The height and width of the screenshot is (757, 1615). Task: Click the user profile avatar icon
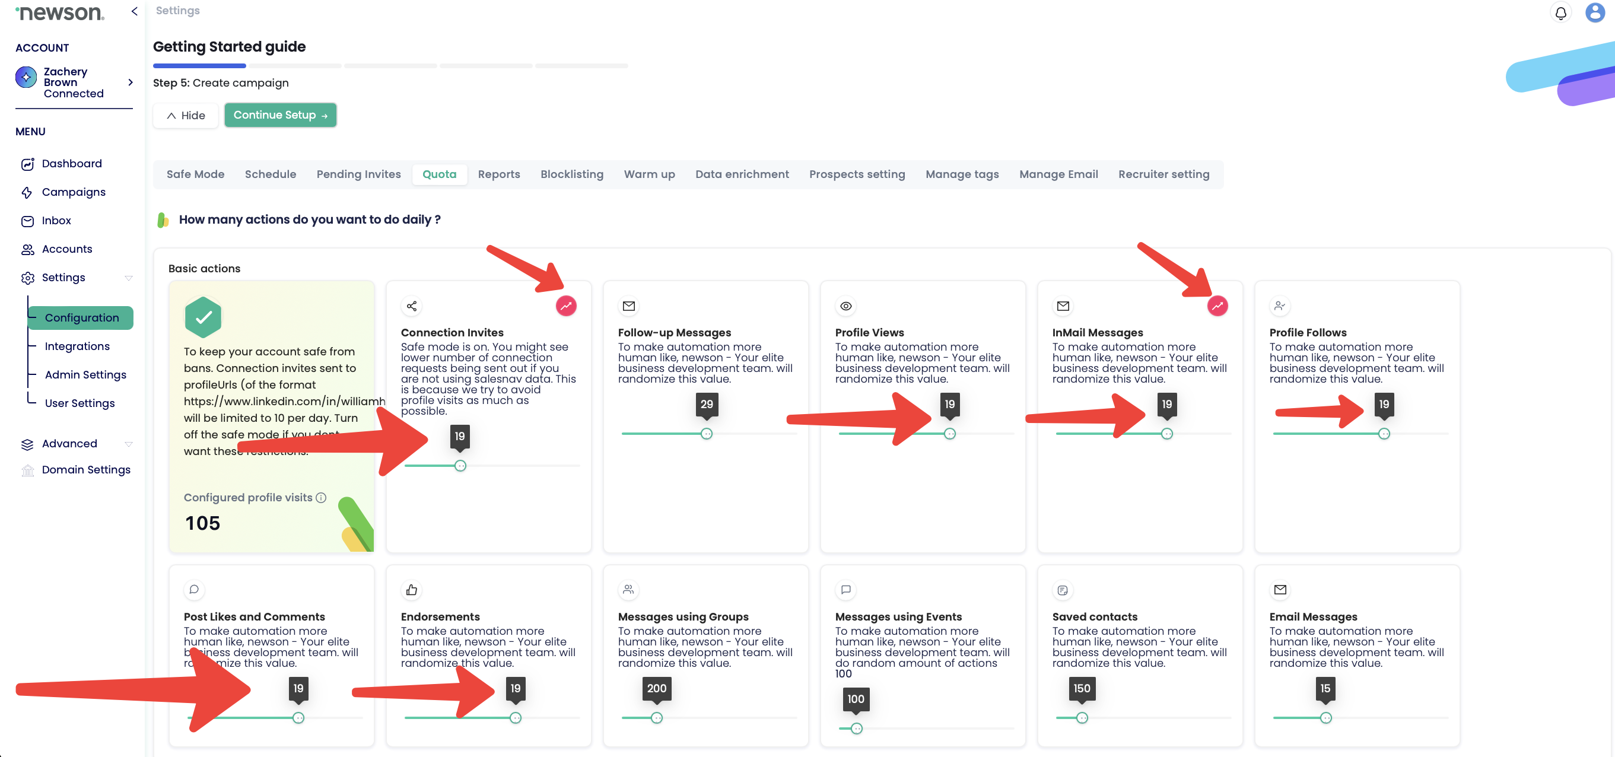1594,12
